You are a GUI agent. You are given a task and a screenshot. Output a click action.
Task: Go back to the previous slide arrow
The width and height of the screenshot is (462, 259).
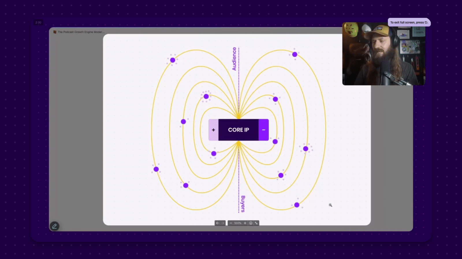[x=218, y=223]
